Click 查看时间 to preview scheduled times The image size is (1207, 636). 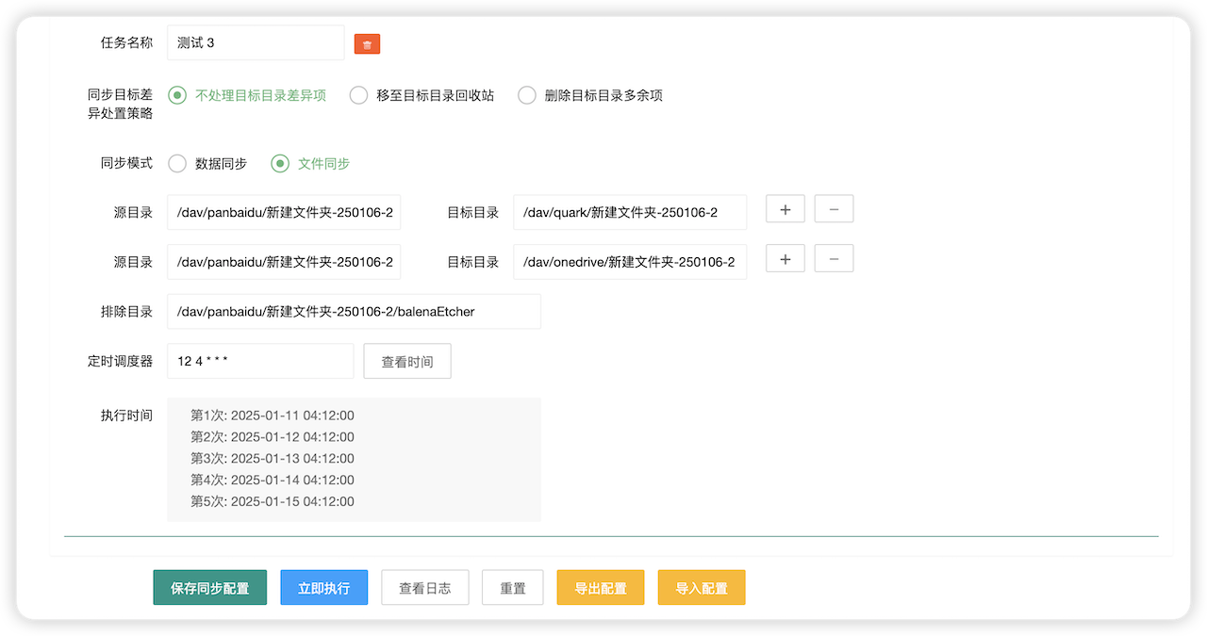coord(406,361)
